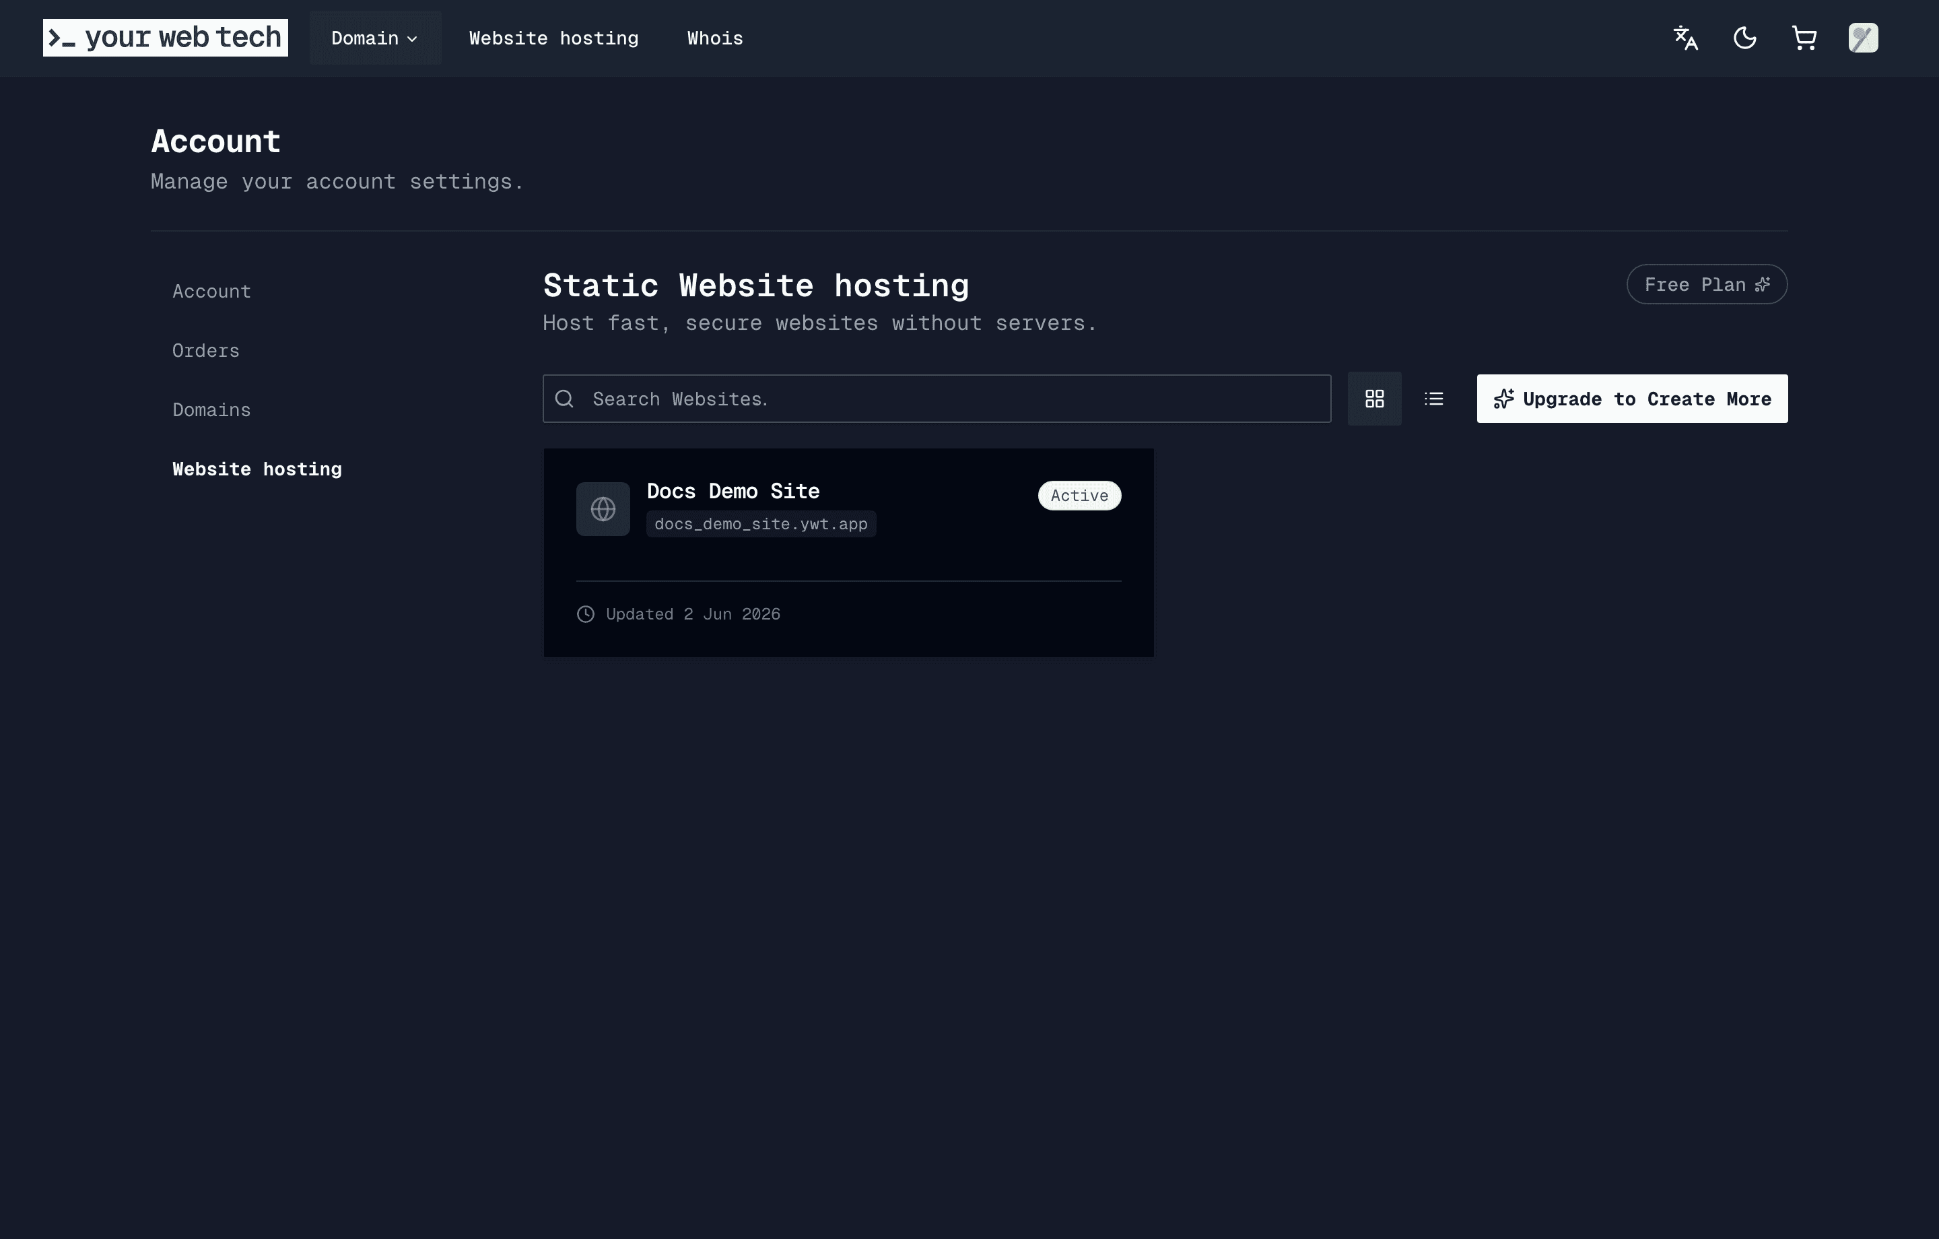Open Website hosting in top navigation
The image size is (1939, 1239).
(x=554, y=38)
